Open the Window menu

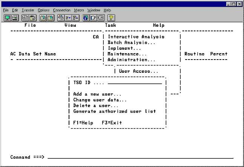(x=94, y=10)
